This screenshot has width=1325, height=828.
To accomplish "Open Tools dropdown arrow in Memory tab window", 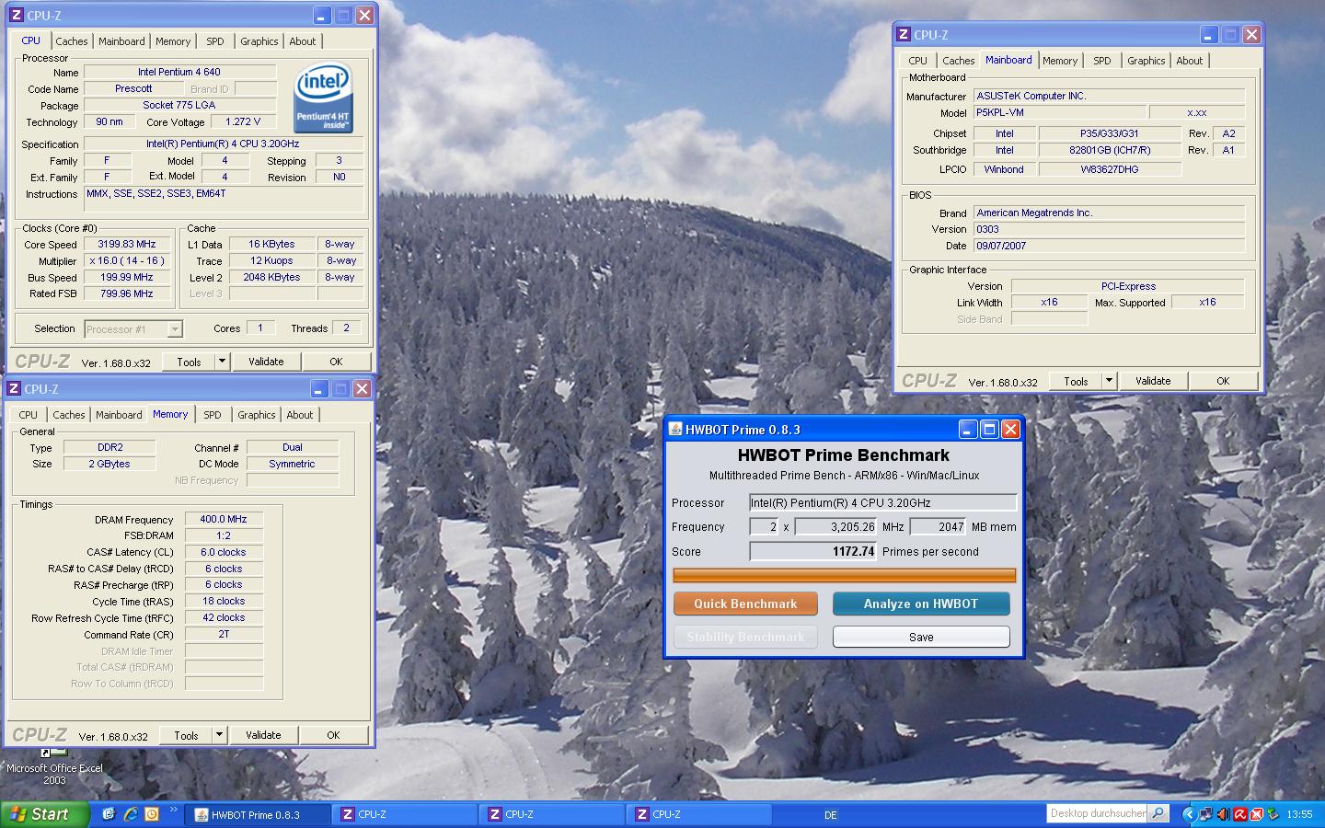I will (x=219, y=735).
